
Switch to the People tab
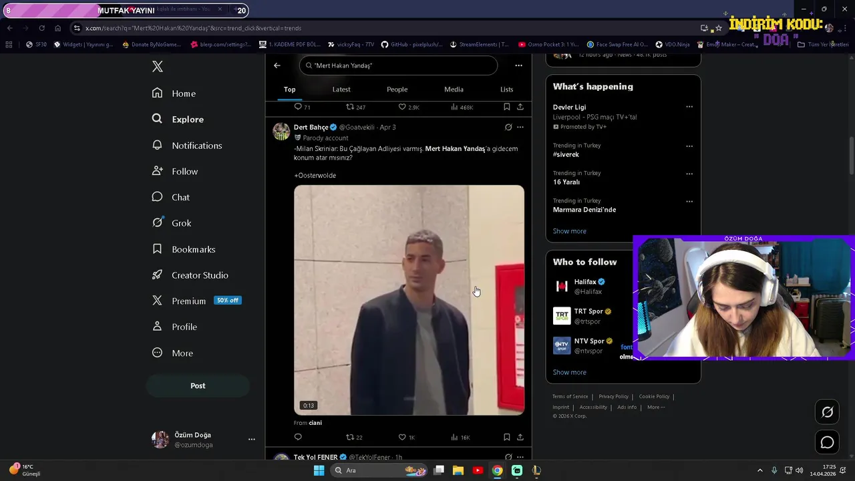click(397, 90)
